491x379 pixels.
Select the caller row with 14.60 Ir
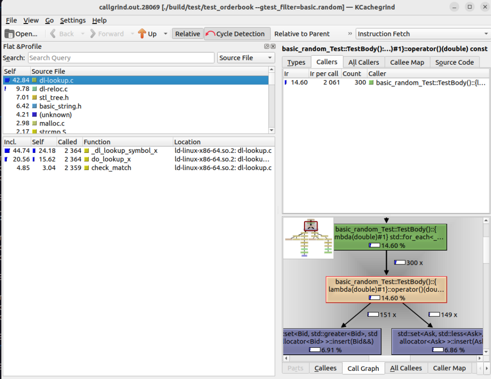coord(386,82)
